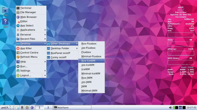Click the antiX start button
The width and height of the screenshot is (197, 110).
[5, 107]
